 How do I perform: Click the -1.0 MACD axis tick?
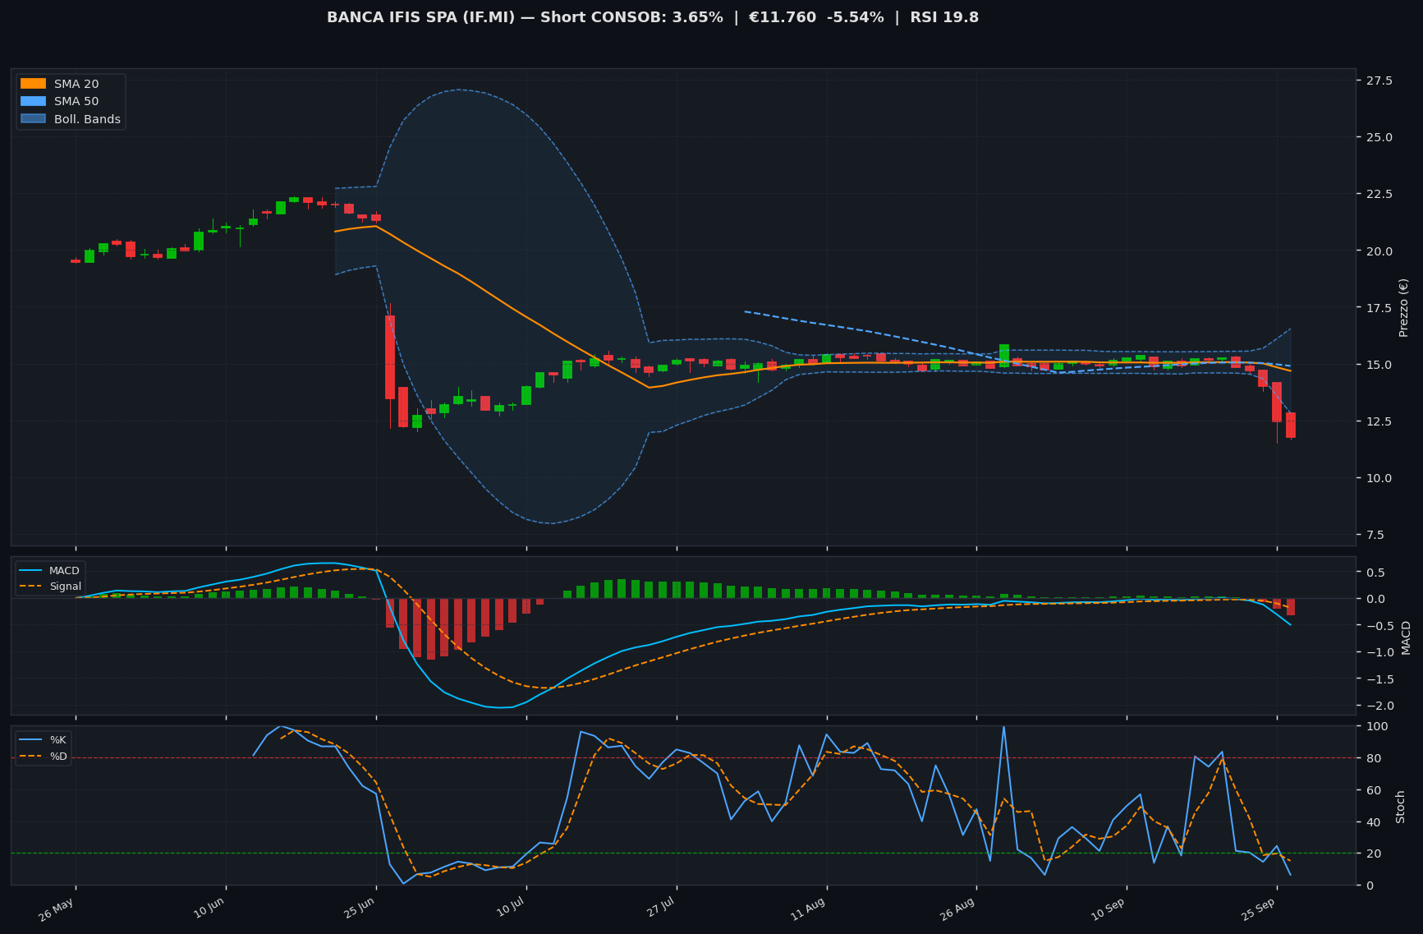(x=1379, y=652)
